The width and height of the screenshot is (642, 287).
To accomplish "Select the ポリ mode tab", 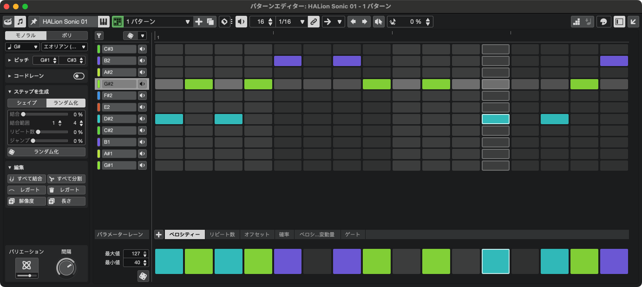I will click(67, 36).
